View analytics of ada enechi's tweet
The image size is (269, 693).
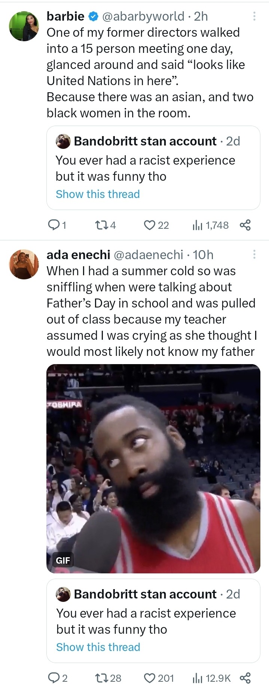[197, 678]
